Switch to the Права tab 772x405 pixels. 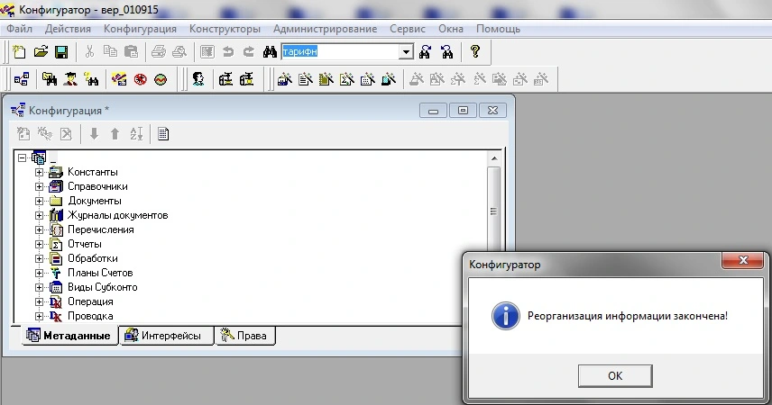[x=245, y=336]
